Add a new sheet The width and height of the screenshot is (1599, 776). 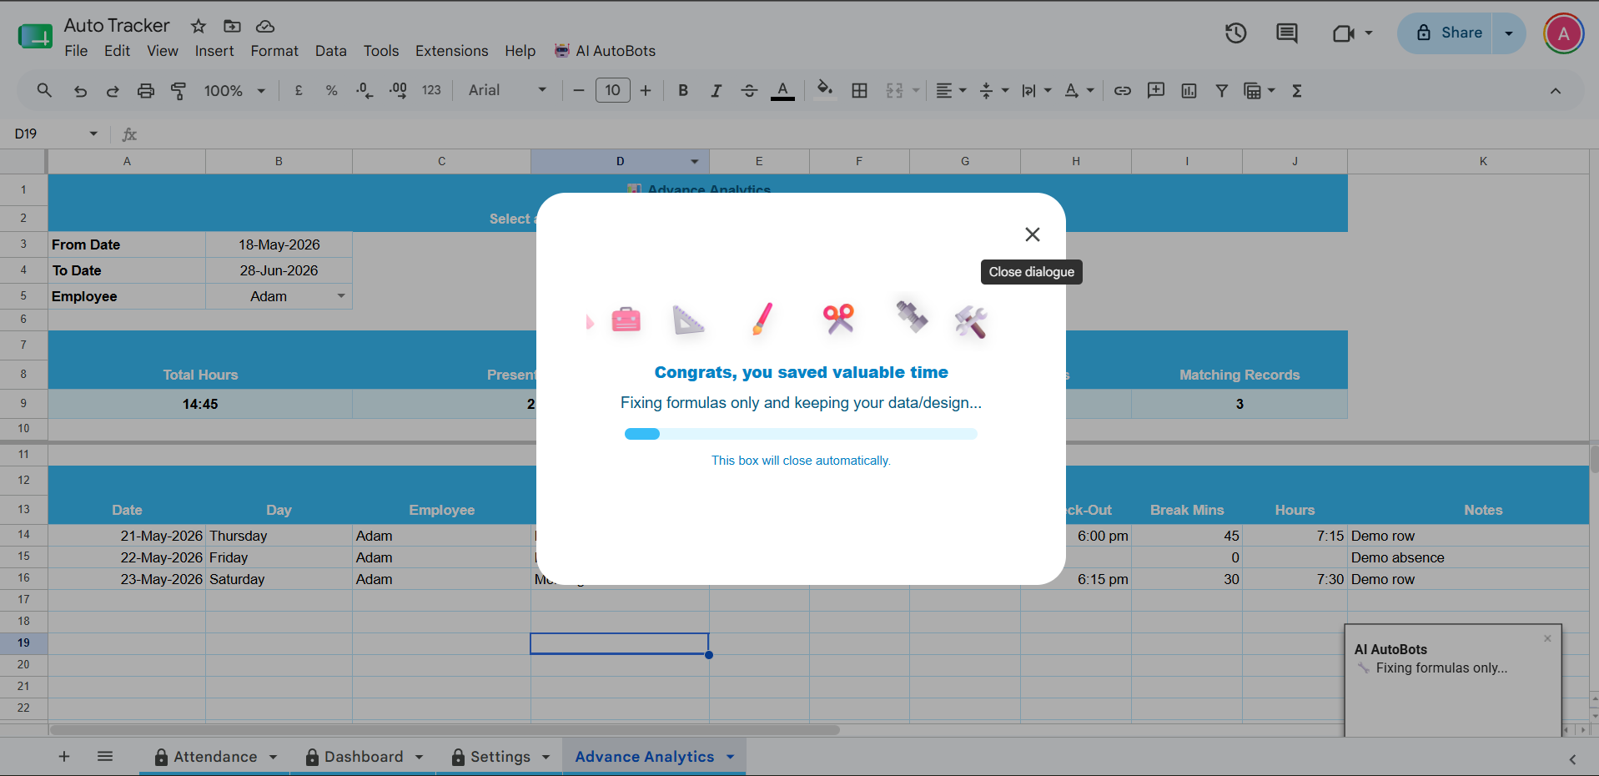coord(64,757)
